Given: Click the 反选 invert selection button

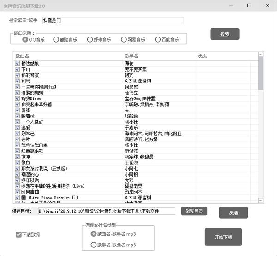Looking at the screenshot, I should tap(234, 213).
